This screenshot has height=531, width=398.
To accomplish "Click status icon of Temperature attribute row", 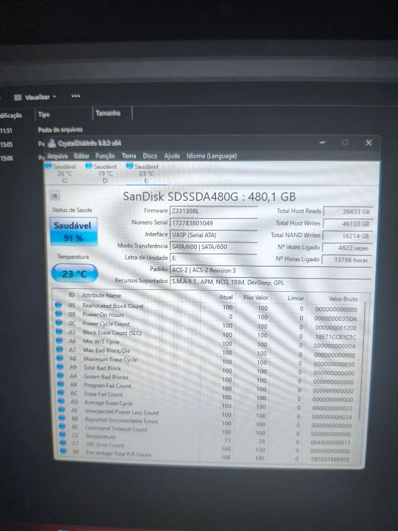I will 63,434.
